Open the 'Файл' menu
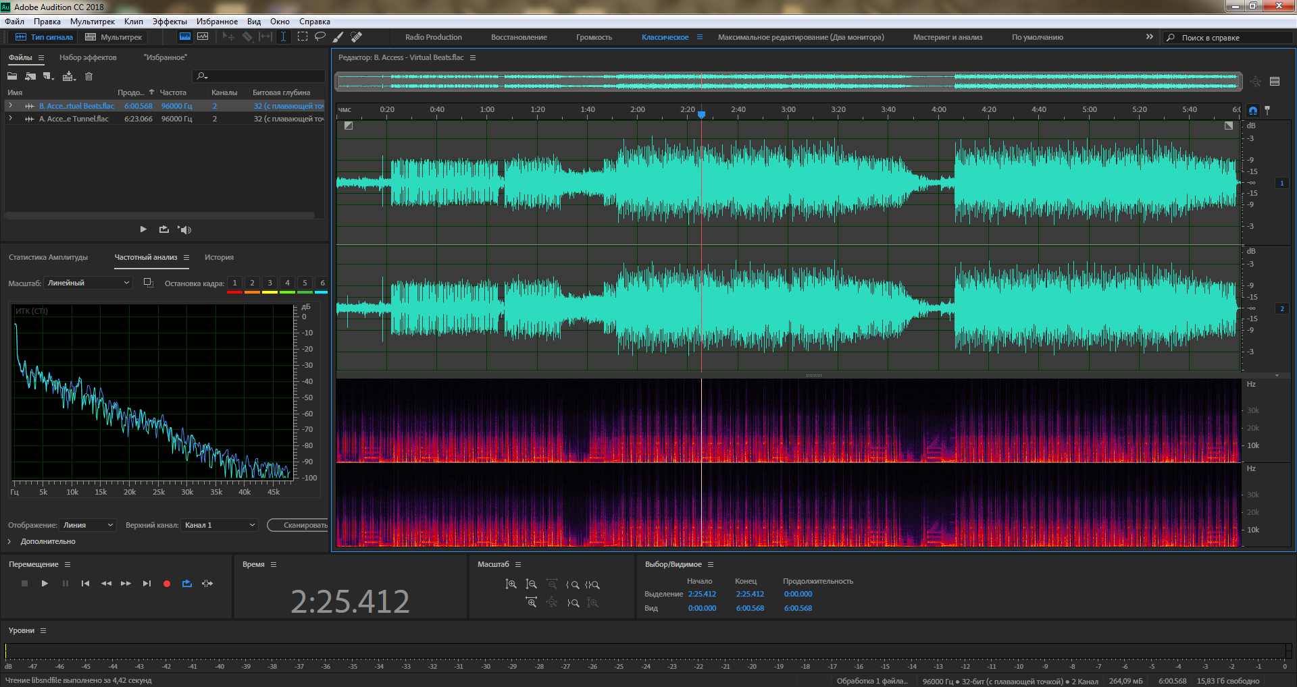1297x687 pixels. tap(14, 22)
